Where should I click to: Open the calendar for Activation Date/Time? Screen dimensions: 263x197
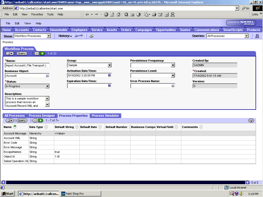109,75
